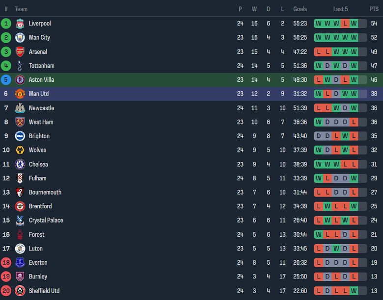Image resolution: width=383 pixels, height=300 pixels.
Task: Open the West Ham team page
Action: pyautogui.click(x=41, y=122)
